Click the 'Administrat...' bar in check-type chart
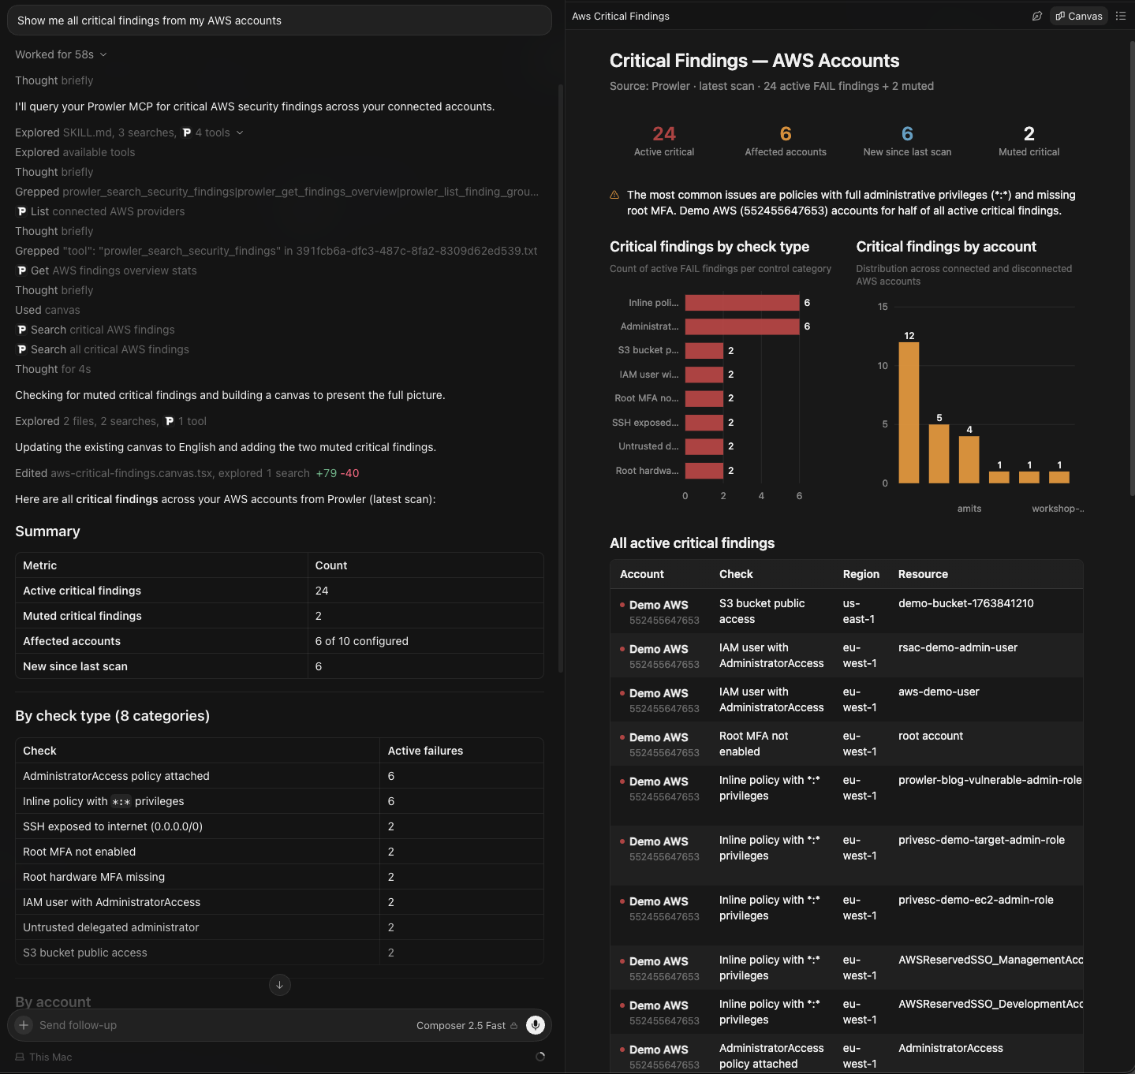Screen dimensions: 1135x1074 (x=742, y=326)
